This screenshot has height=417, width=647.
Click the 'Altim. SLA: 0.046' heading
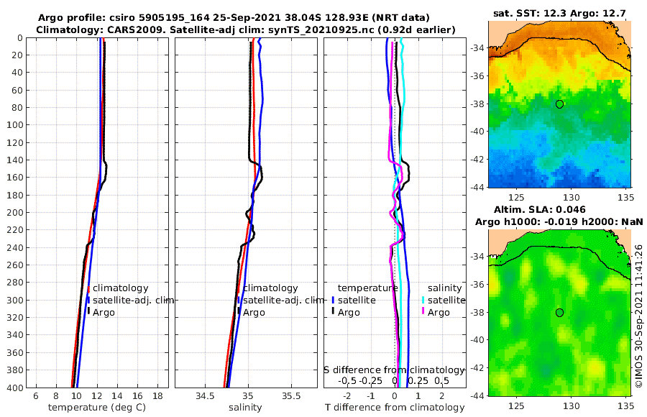pos(539,210)
